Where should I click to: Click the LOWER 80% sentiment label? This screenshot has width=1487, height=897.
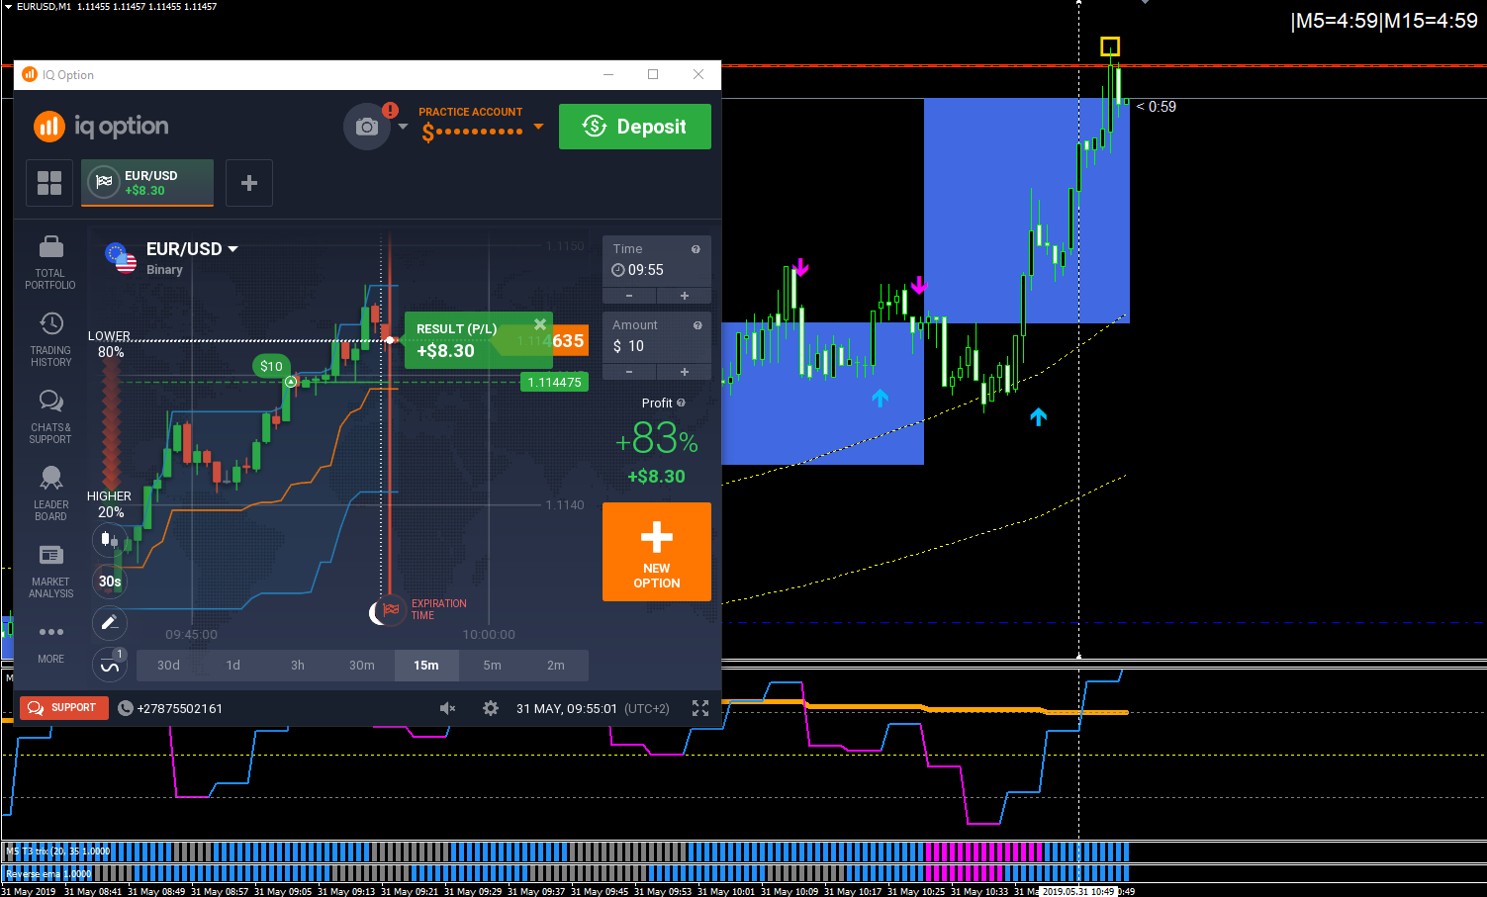click(110, 344)
